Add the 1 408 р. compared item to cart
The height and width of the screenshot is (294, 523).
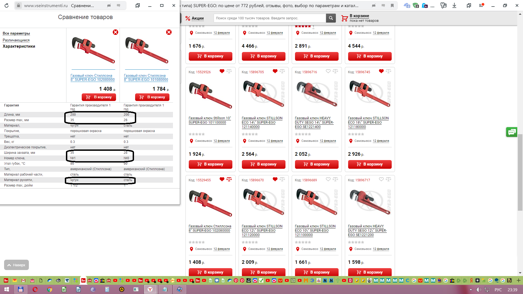(99, 97)
